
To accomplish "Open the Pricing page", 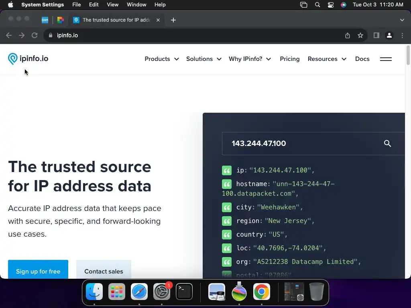I will 290,59.
